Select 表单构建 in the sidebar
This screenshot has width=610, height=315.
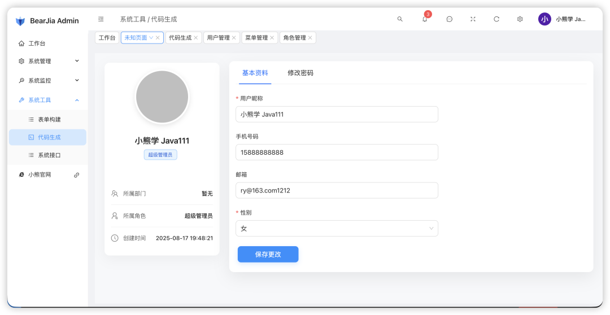(x=49, y=120)
